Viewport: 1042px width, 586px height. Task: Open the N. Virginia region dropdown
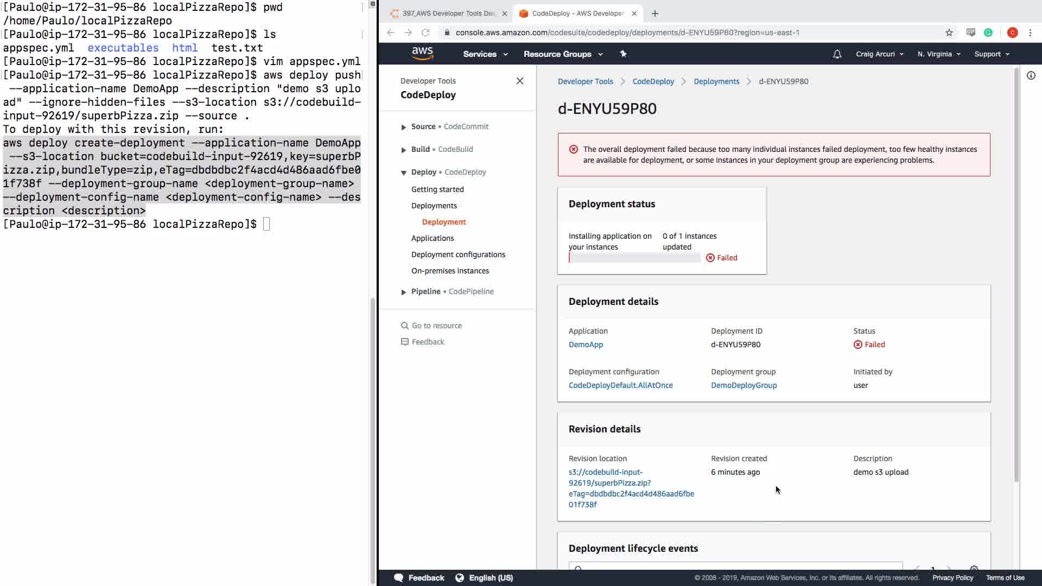coord(938,54)
